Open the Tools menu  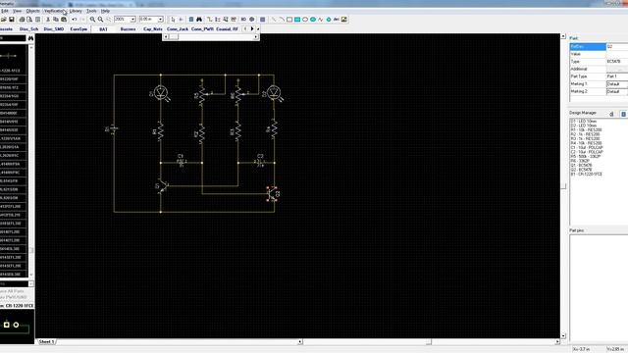(91, 11)
